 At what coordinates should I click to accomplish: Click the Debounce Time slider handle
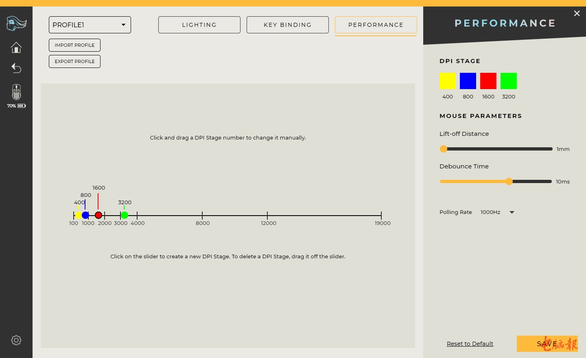click(509, 181)
